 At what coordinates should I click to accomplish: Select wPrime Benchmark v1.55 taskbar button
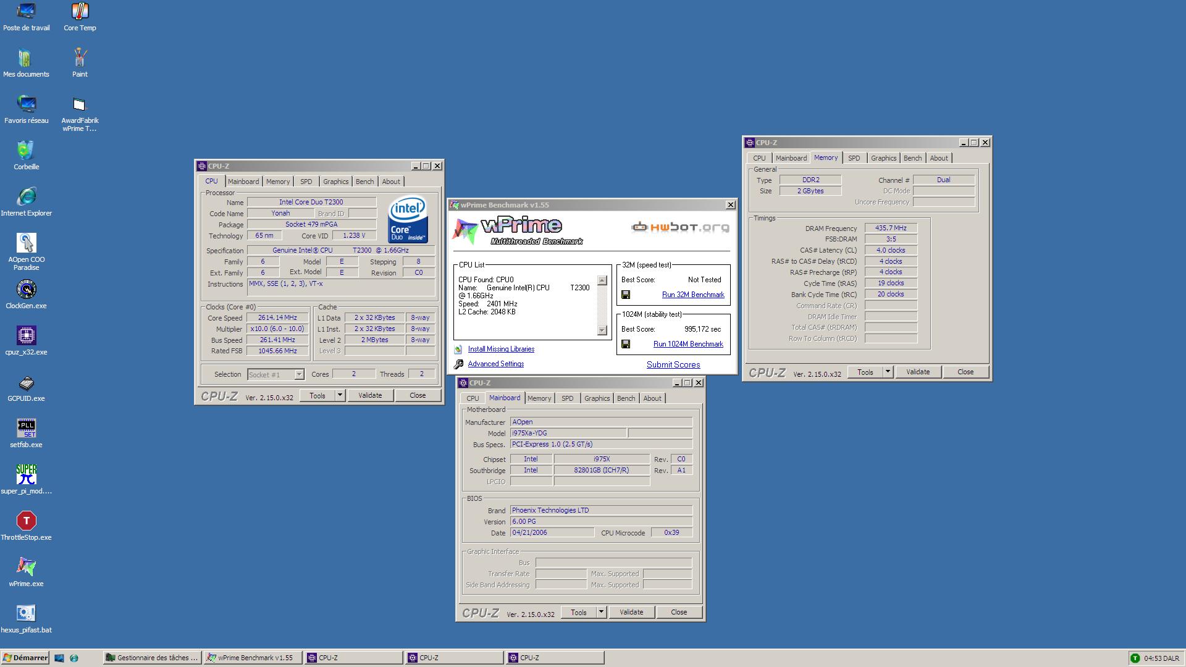coord(253,658)
